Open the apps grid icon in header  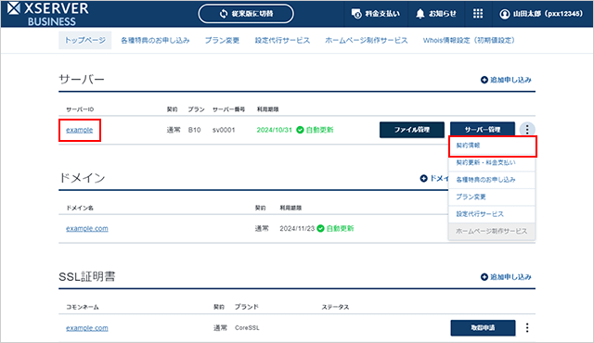pos(478,14)
